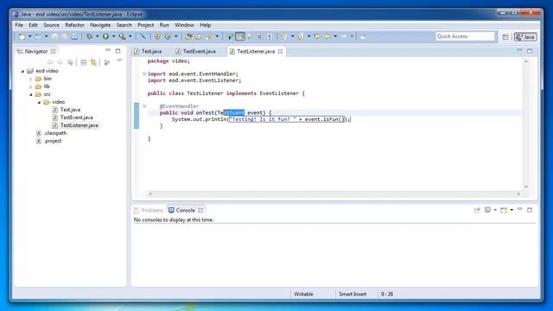Image resolution: width=553 pixels, height=311 pixels.
Task: Click the New Java Package icon
Action: pyautogui.click(x=157, y=36)
